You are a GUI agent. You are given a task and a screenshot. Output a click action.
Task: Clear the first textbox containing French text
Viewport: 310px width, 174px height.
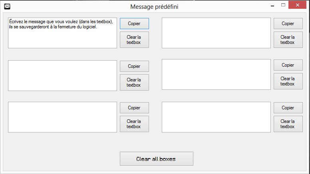point(134,40)
